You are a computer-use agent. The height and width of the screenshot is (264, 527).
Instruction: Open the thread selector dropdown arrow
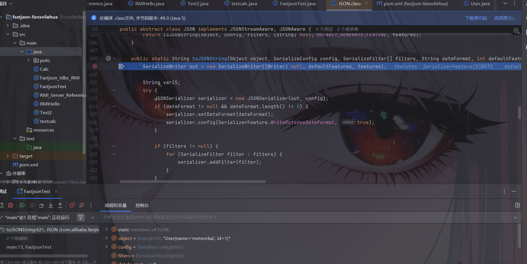click(x=93, y=217)
